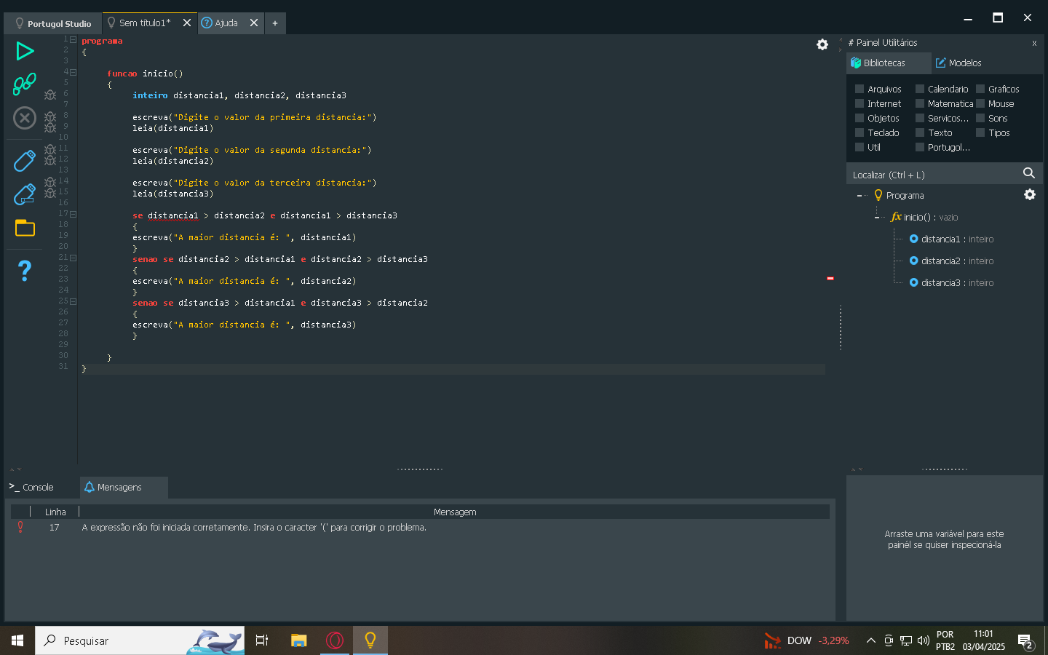Toggle breakpoint bug on line 8
The height and width of the screenshot is (655, 1048).
(x=50, y=116)
